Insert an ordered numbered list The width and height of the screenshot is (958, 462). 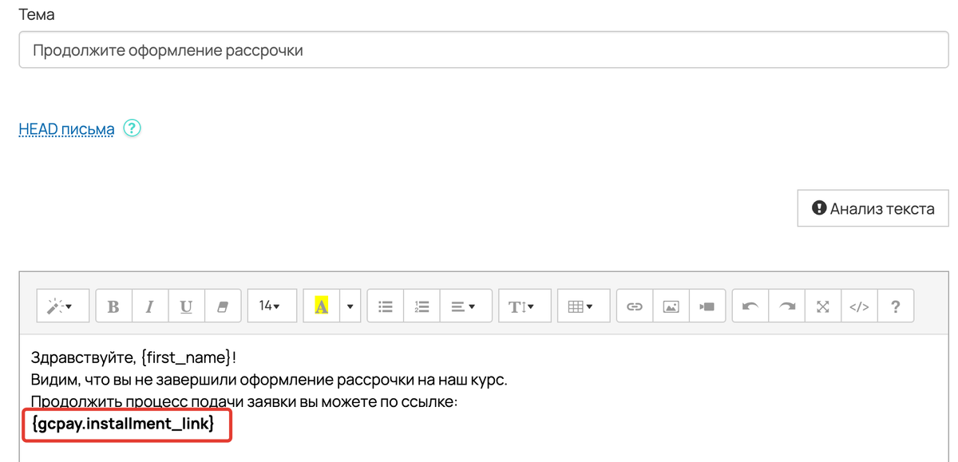click(422, 306)
